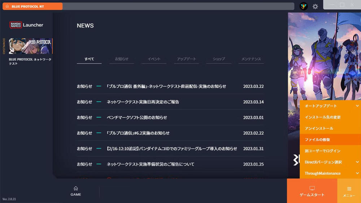
Task: Expand the DirectXバージョン選択 chevron
Action: [x=357, y=162]
